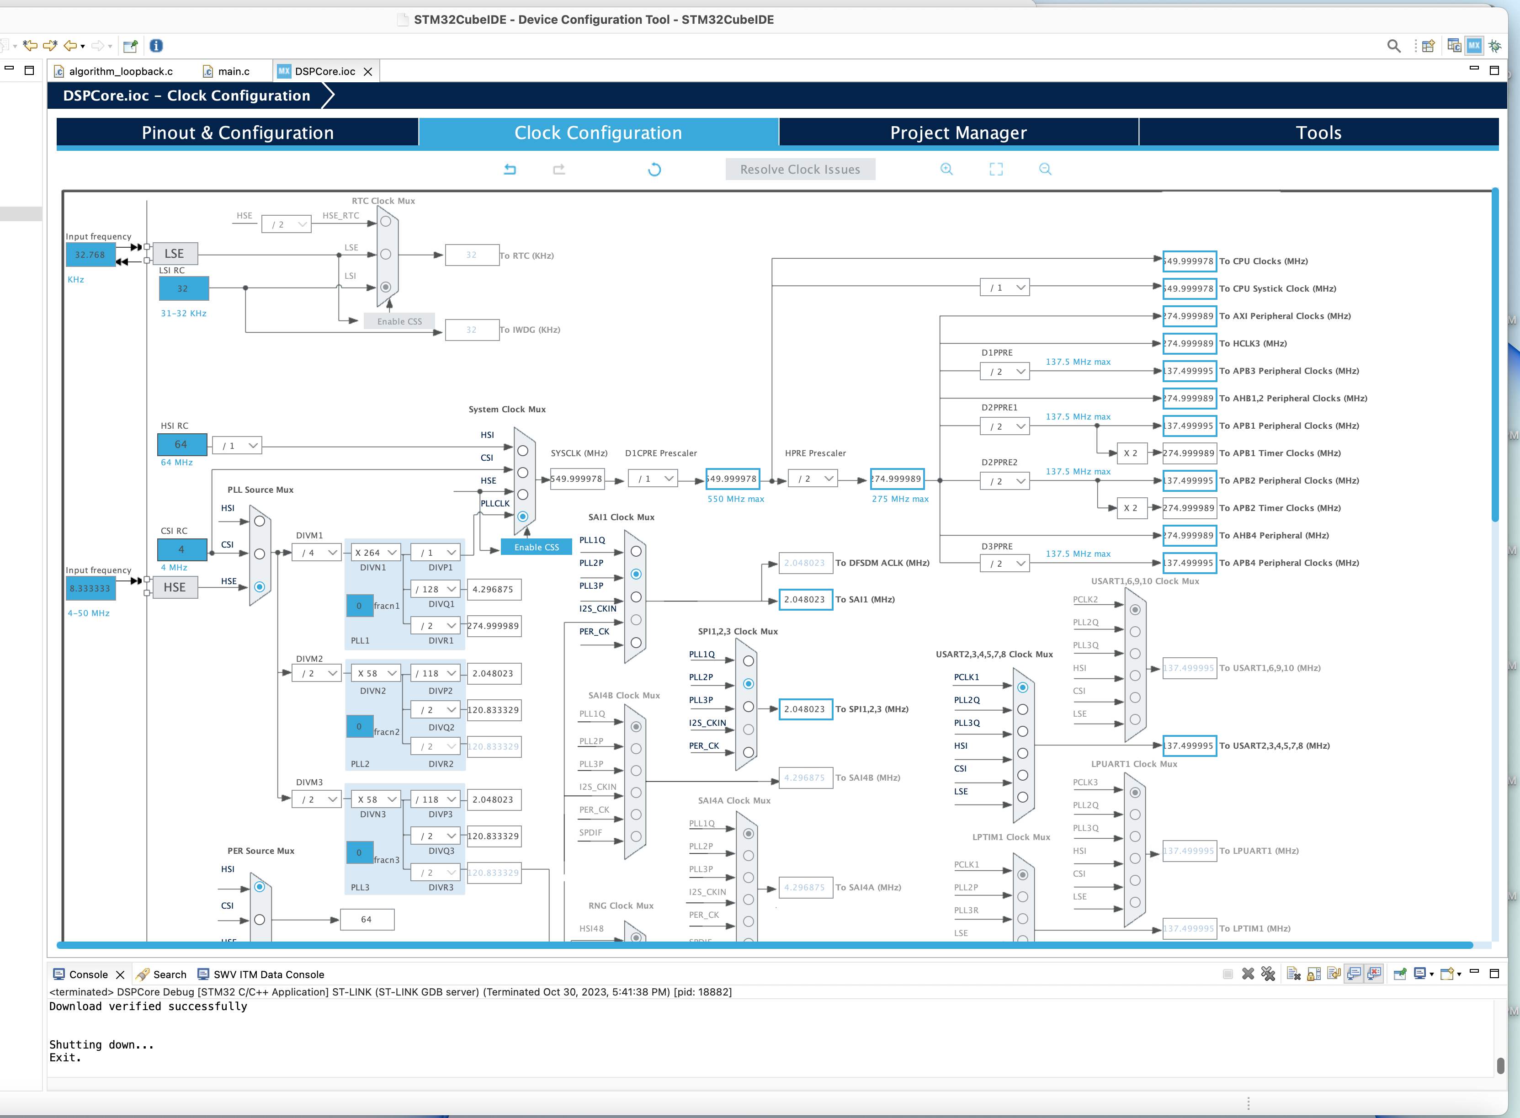Screen dimensions: 1520x1118
Task: Click the blue information icon in top toolbar
Action: (156, 45)
